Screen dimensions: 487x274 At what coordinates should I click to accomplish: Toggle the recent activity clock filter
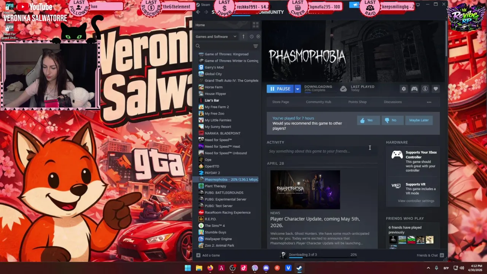pos(251,37)
